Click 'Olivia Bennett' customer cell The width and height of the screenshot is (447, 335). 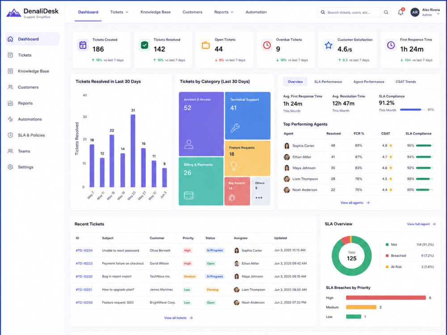[160, 251]
